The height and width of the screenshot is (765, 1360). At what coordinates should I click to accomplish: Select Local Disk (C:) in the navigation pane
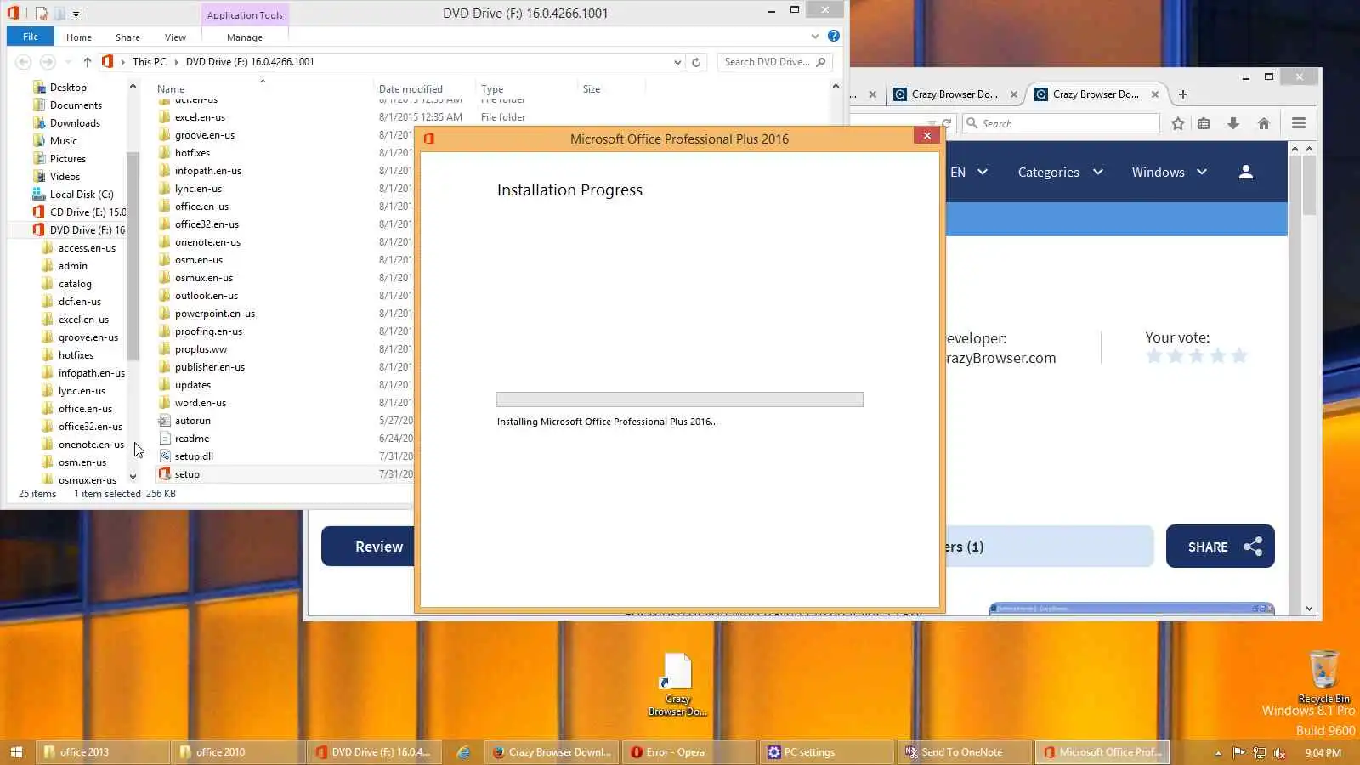(x=82, y=195)
